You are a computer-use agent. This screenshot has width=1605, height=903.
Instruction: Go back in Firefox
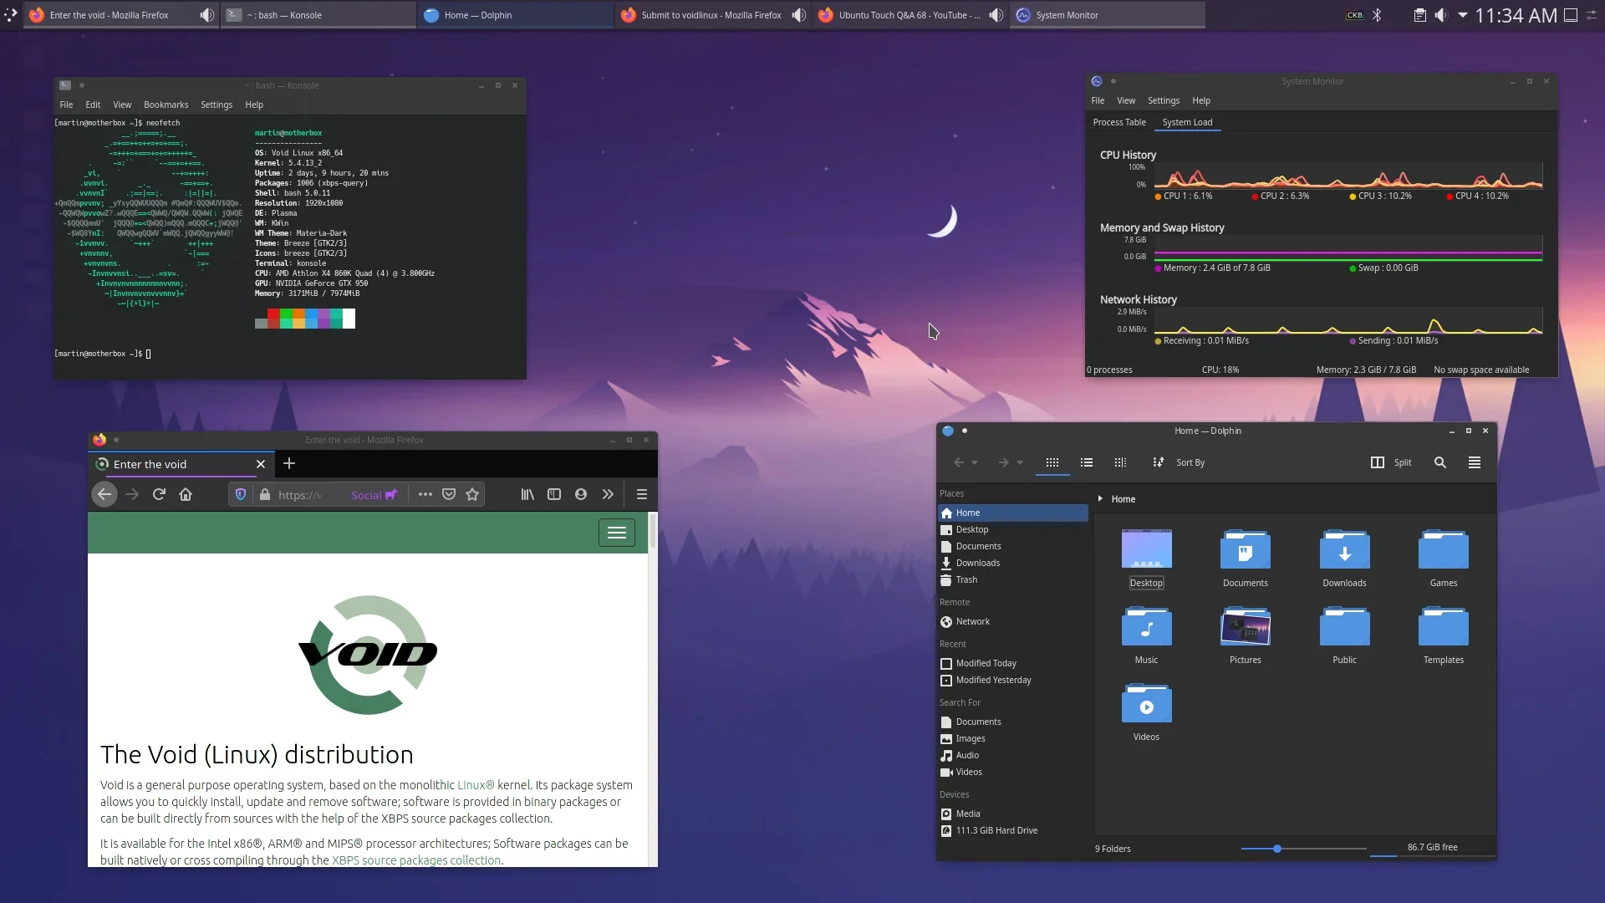[104, 494]
